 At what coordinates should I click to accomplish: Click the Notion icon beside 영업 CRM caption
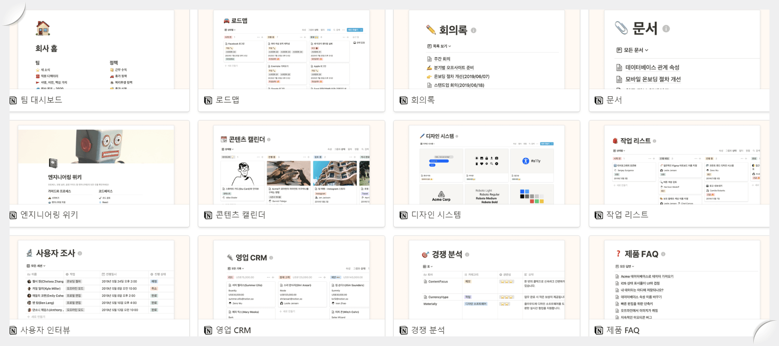208,331
